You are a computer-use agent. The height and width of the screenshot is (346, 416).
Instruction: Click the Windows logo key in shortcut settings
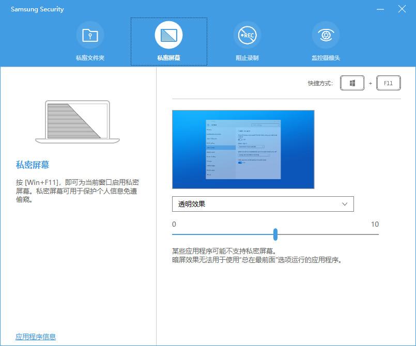(x=352, y=83)
